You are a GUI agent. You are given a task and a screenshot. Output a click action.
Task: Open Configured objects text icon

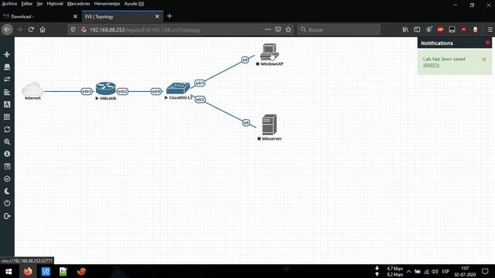7,104
